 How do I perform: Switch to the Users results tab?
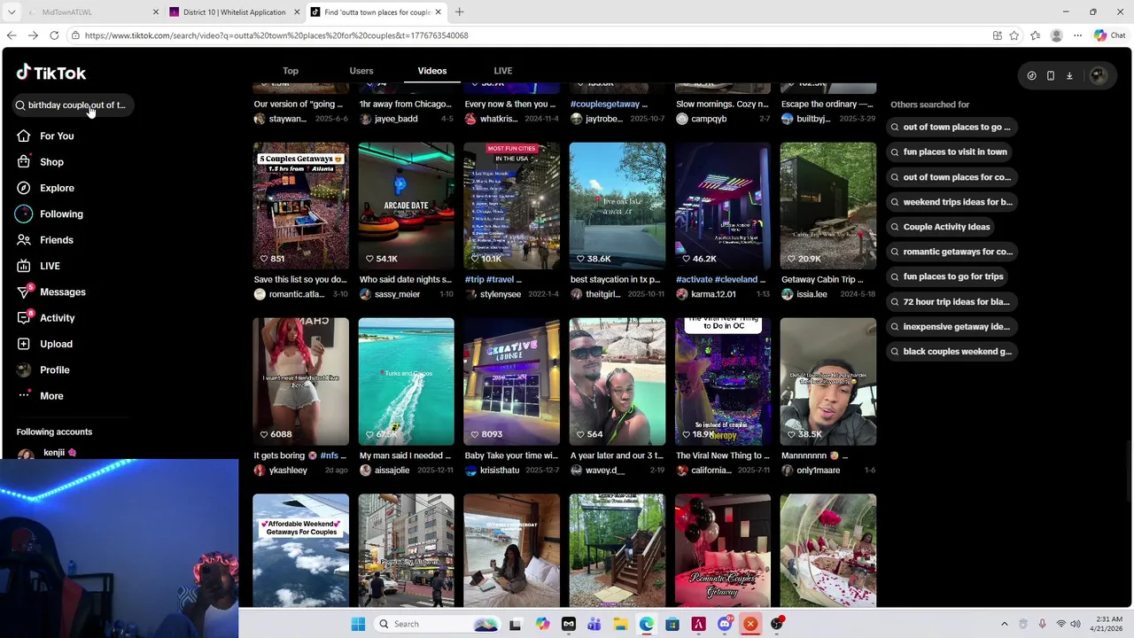(x=361, y=71)
